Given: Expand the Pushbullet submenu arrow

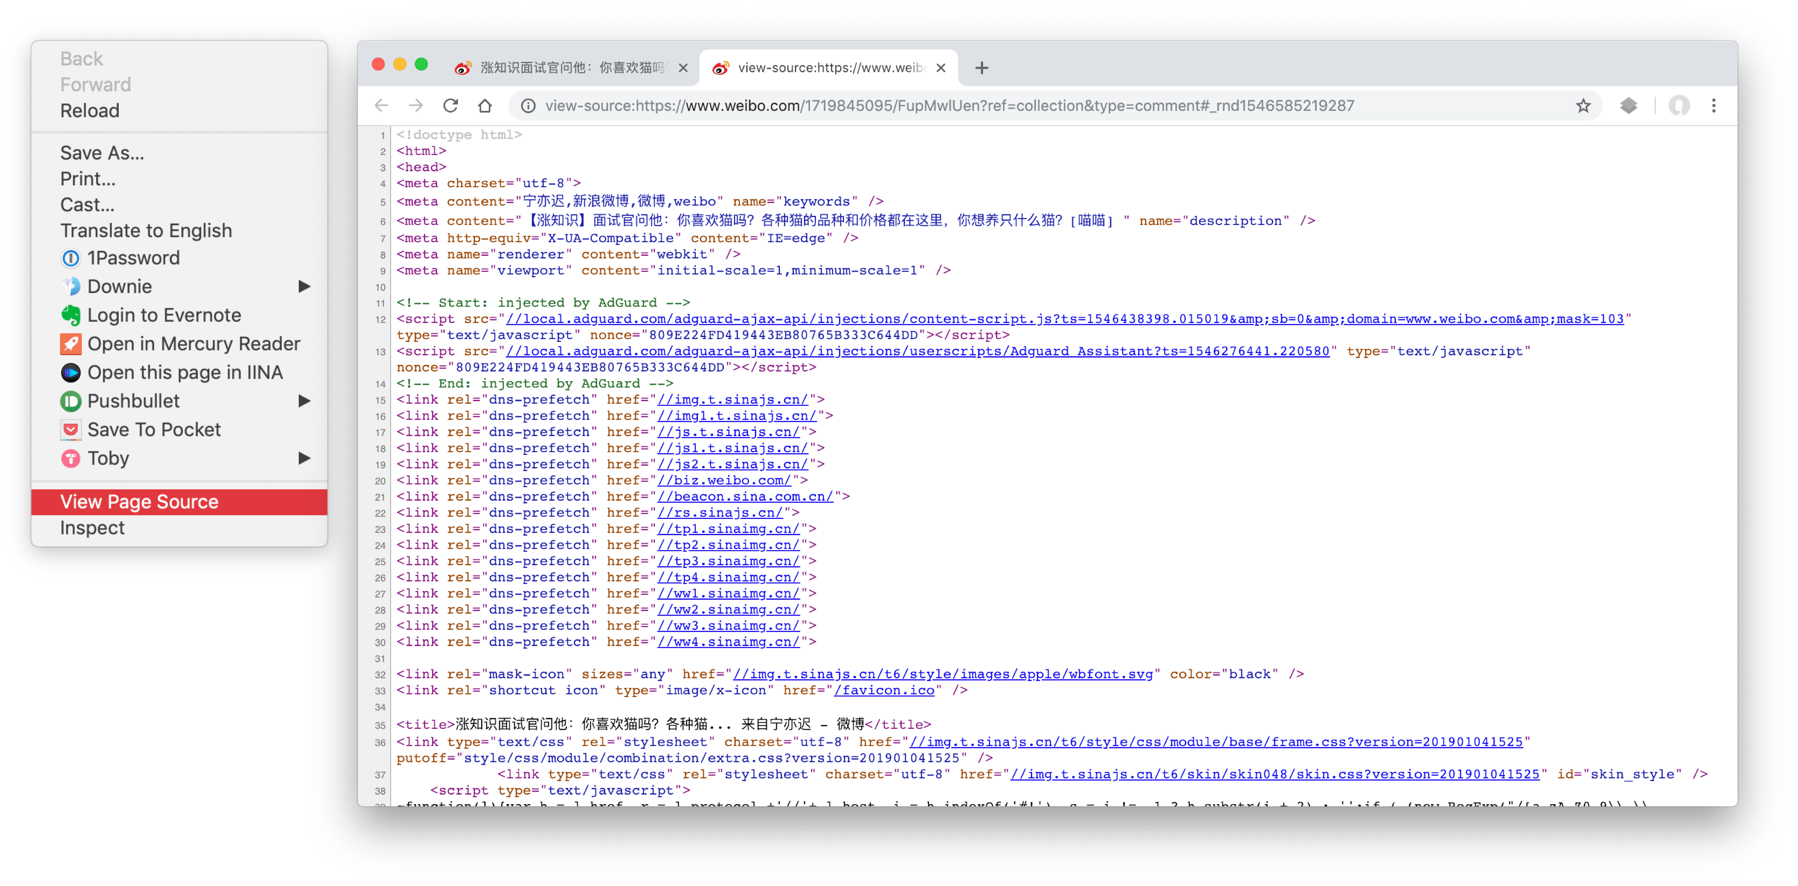Looking at the screenshot, I should click(x=304, y=400).
